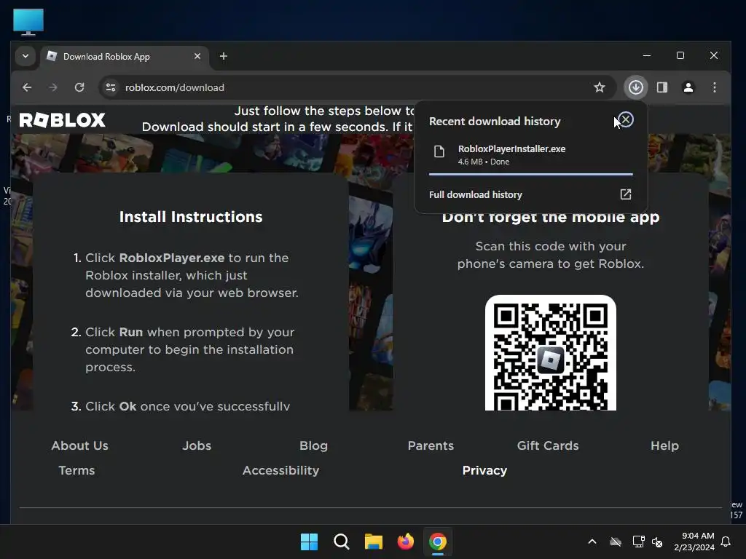Click the file icon beside RobloxPlayerInstaller.exe
This screenshot has width=746, height=559.
click(439, 151)
